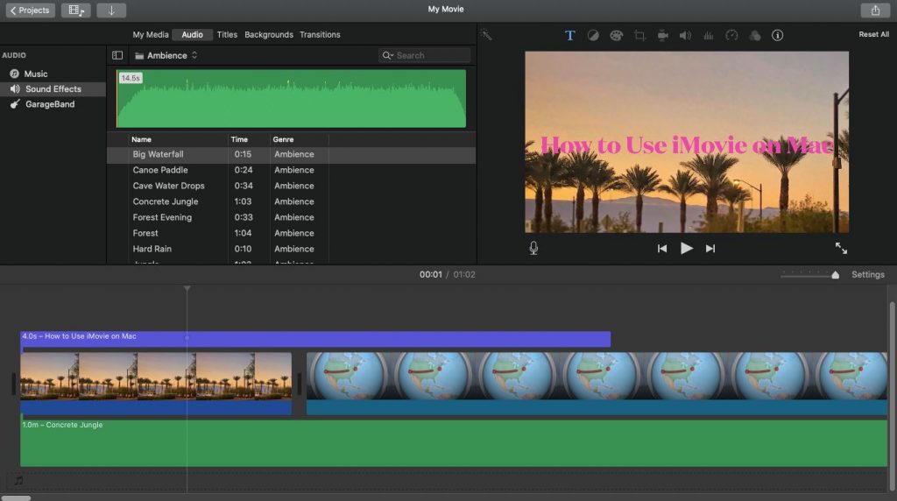The width and height of the screenshot is (897, 501).
Task: Open the Transitions tab
Action: click(x=320, y=35)
